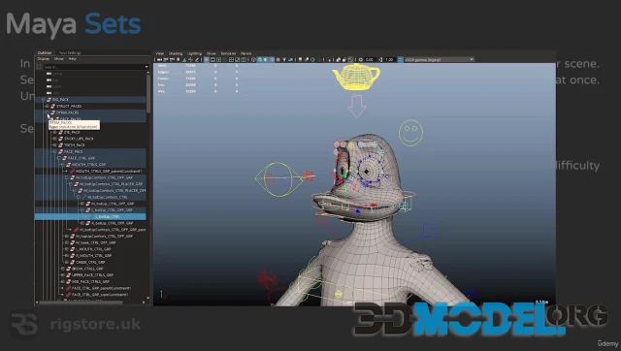Select the smiley face control curve
The width and height of the screenshot is (621, 351).
[x=410, y=133]
